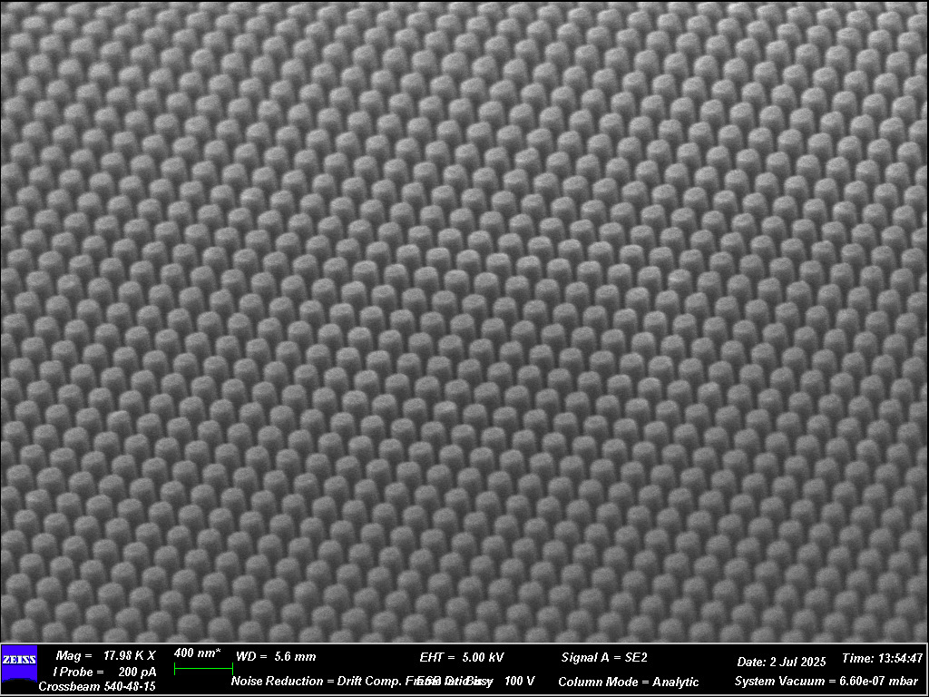Click the Mag = 17.98 K X readout
The image size is (929, 697).
coord(106,655)
